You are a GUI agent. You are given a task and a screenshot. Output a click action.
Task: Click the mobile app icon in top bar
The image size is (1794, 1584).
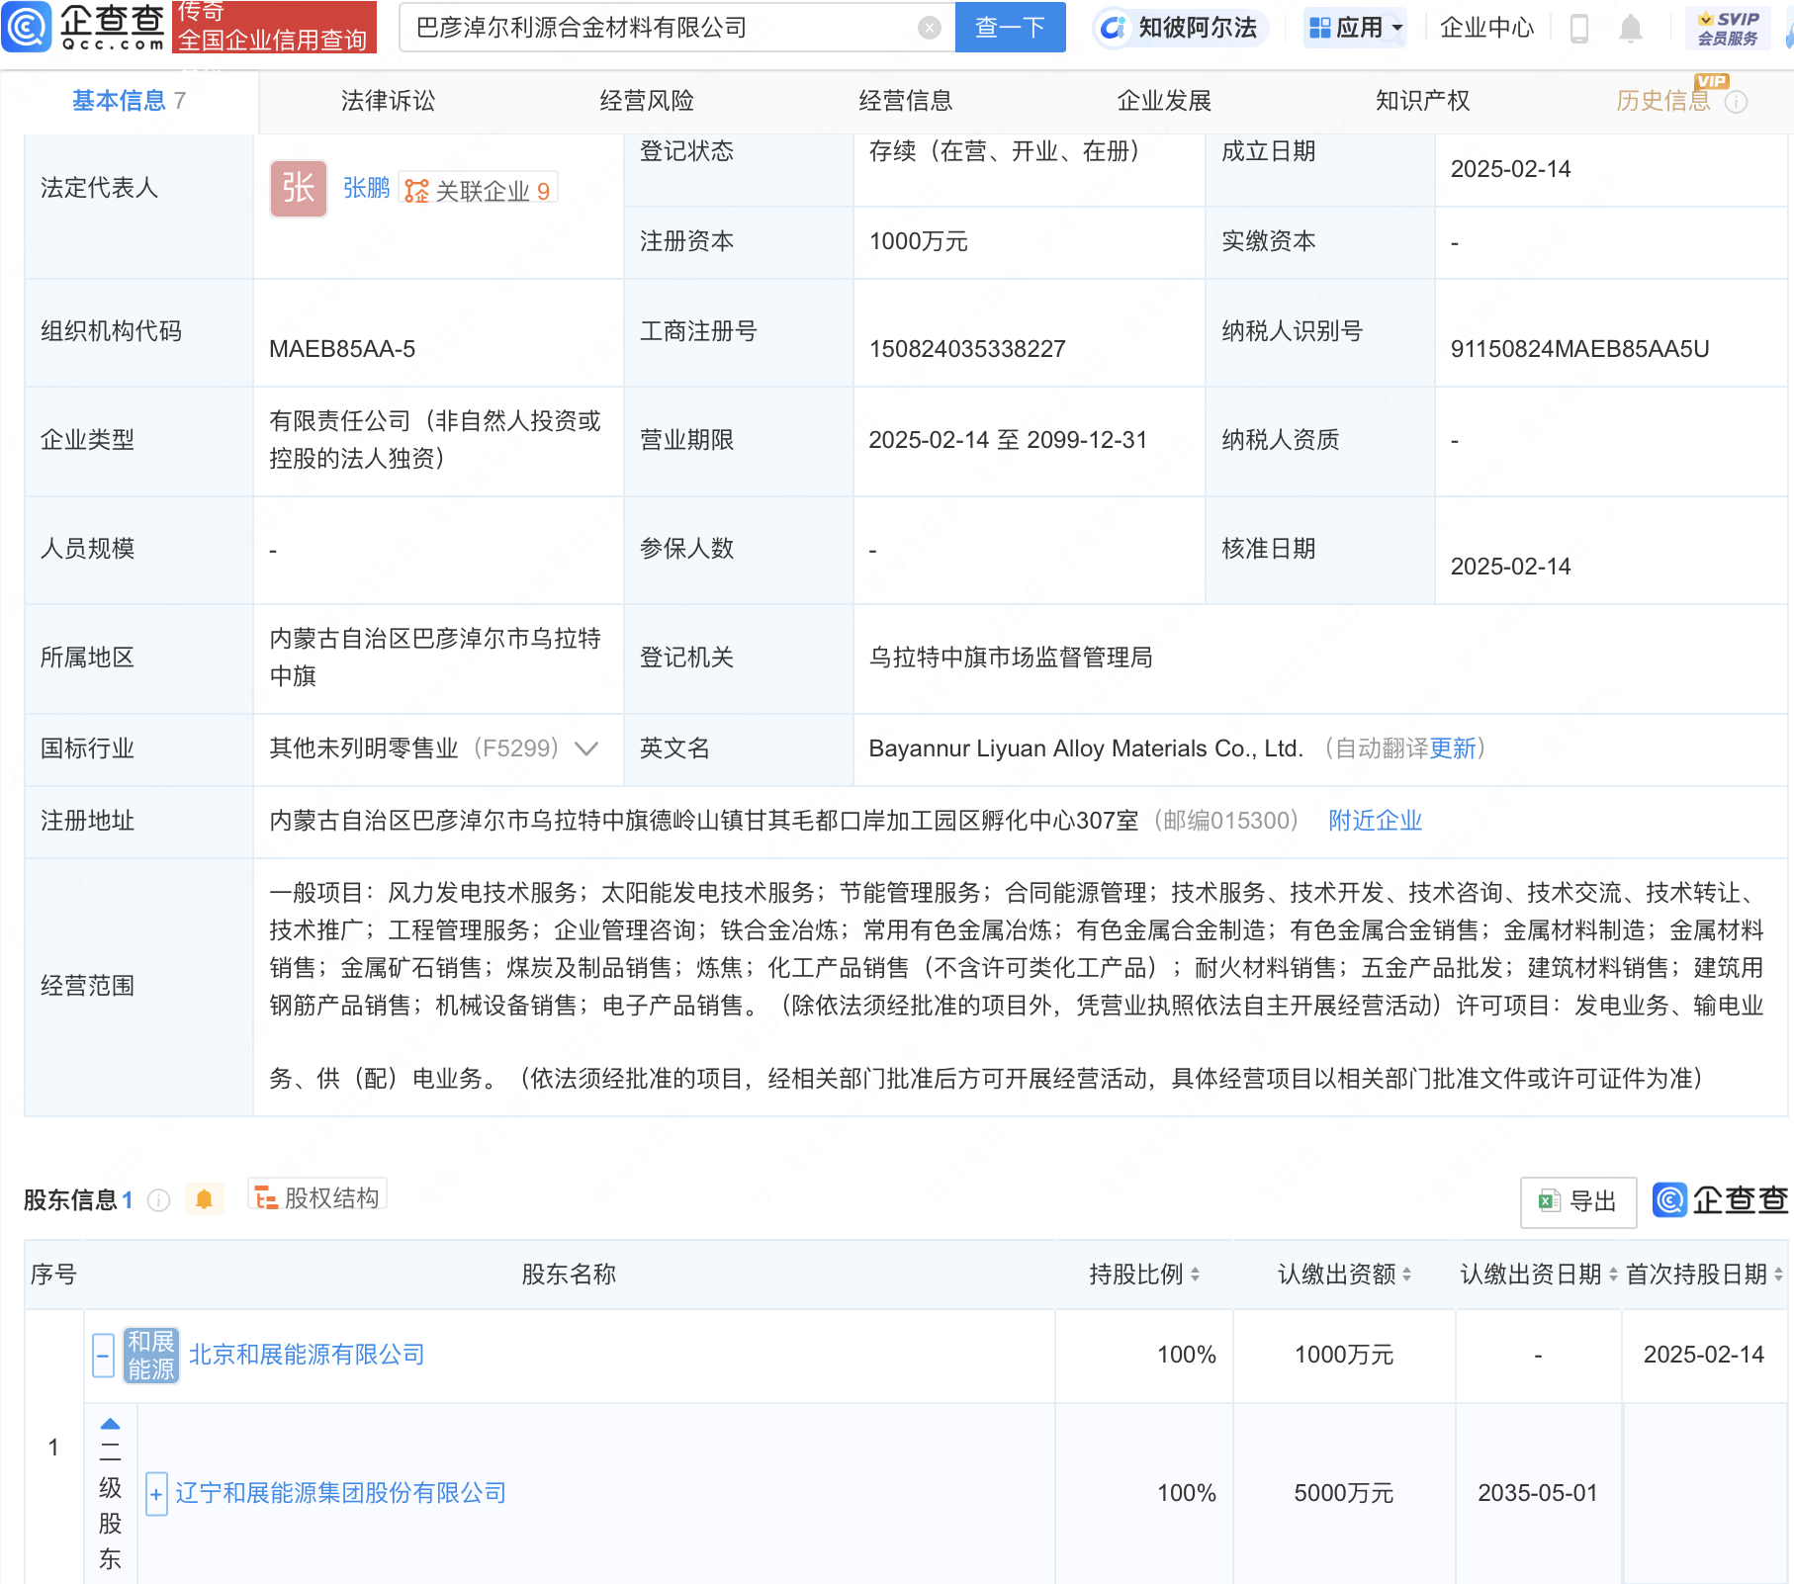(1578, 27)
